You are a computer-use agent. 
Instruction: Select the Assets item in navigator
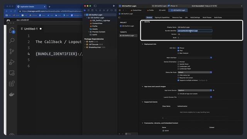(95, 29)
